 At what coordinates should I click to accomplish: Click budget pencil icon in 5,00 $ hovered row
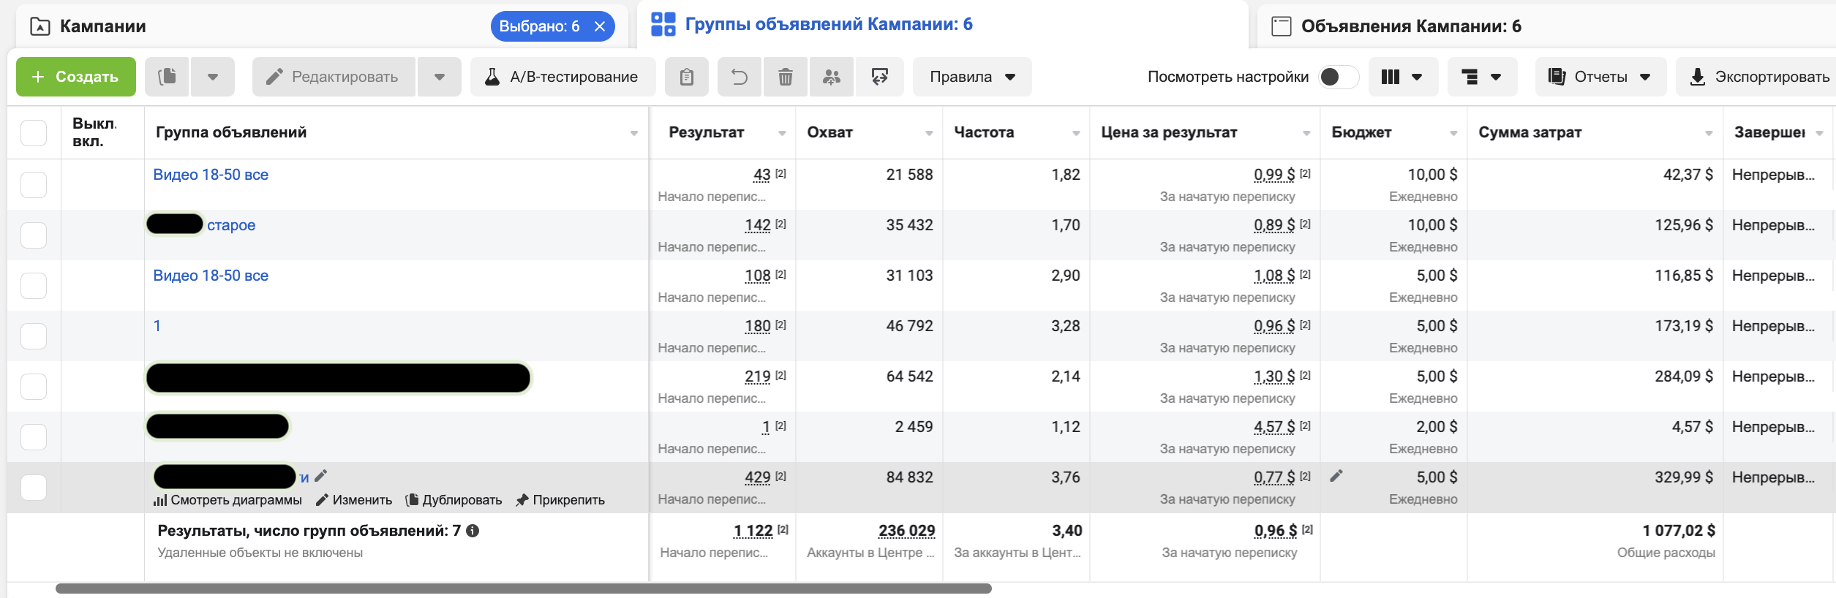click(x=1336, y=476)
